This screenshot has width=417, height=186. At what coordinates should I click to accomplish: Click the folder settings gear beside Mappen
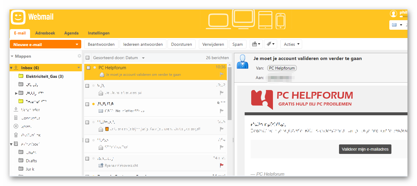coord(79,56)
